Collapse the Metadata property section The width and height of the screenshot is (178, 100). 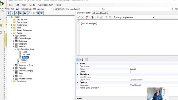click(77, 74)
